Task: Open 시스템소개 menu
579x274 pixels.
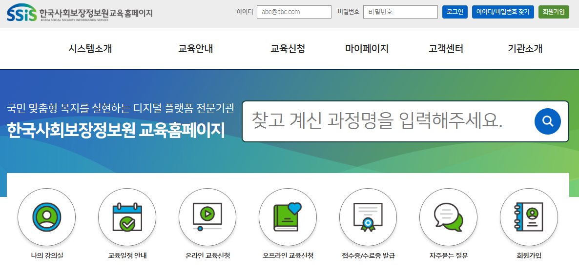Action: tap(90, 49)
